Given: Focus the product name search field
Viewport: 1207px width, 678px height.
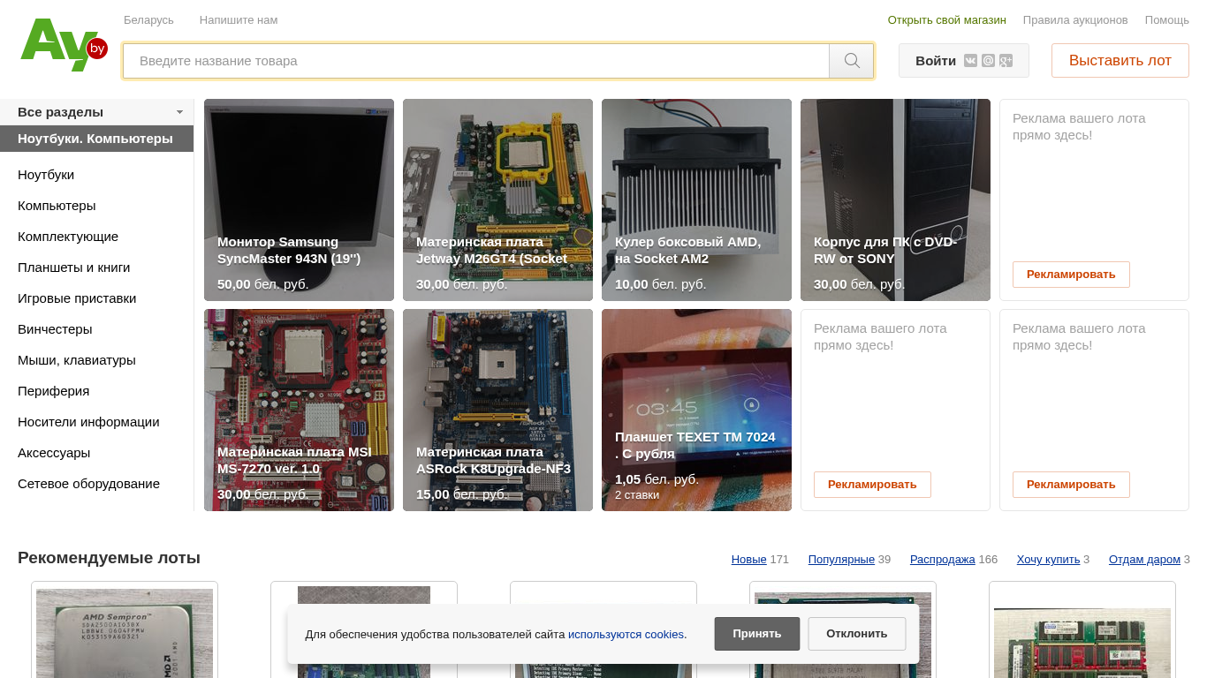Looking at the screenshot, I should click(476, 61).
